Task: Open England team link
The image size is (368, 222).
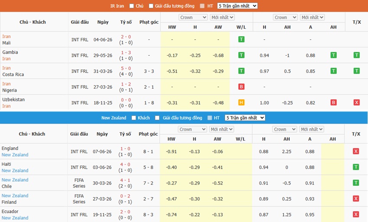Action: point(10,148)
